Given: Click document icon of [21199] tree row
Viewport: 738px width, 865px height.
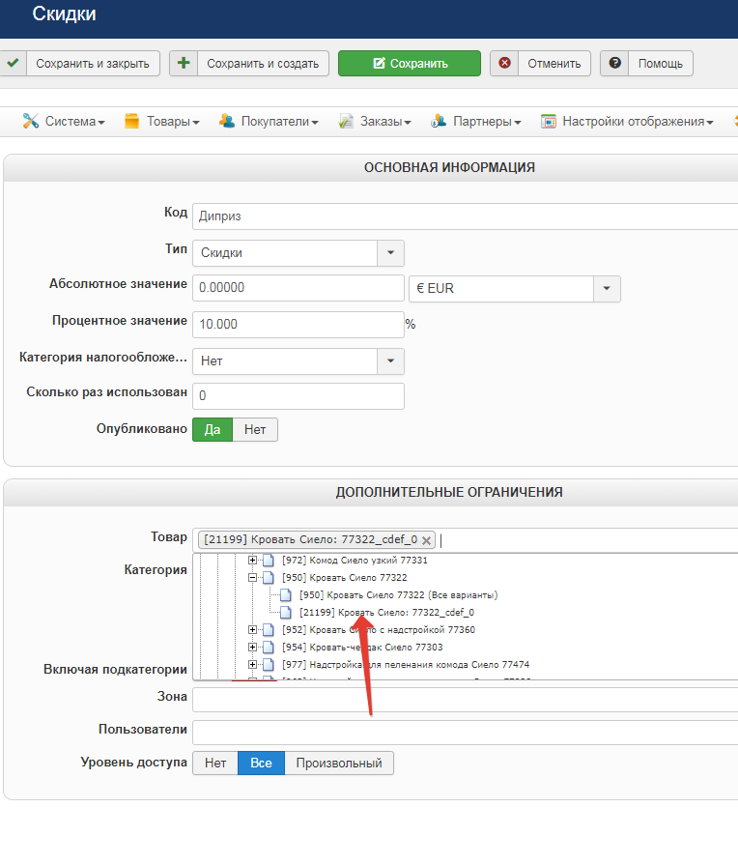Looking at the screenshot, I should 286,613.
